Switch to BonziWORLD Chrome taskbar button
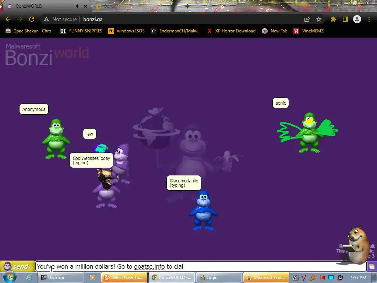This screenshot has width=377, height=283. [172, 277]
